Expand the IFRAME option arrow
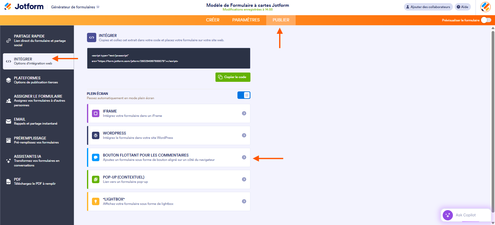The width and height of the screenshot is (495, 225). tap(244, 113)
